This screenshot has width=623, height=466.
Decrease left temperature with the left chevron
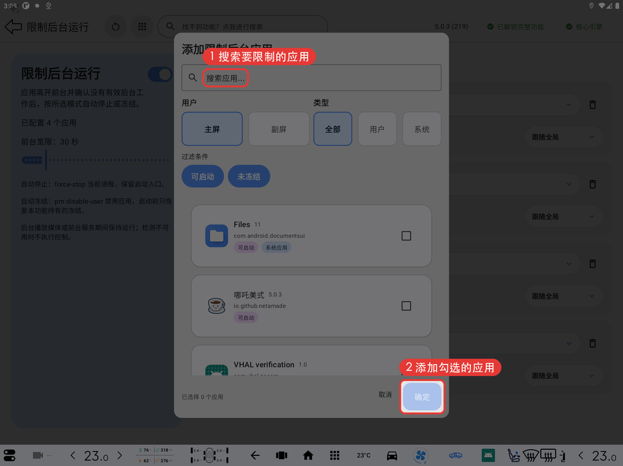(73, 455)
